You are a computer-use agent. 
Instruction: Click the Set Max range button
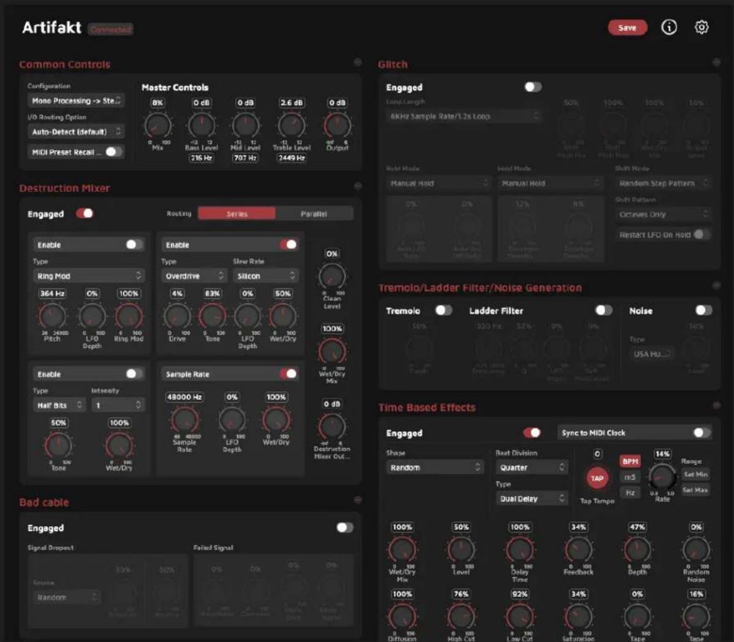coord(695,490)
